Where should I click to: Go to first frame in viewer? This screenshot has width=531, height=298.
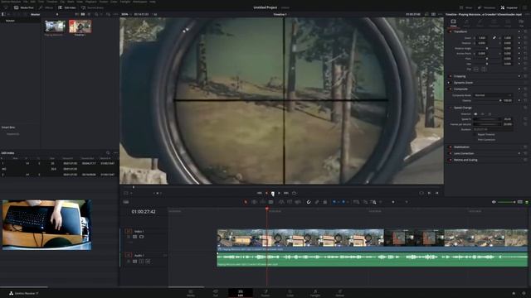(260, 193)
